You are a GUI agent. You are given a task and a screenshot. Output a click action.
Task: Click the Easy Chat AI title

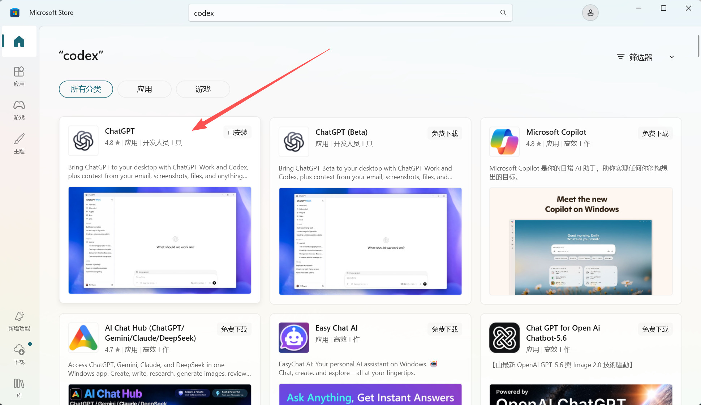click(x=336, y=328)
